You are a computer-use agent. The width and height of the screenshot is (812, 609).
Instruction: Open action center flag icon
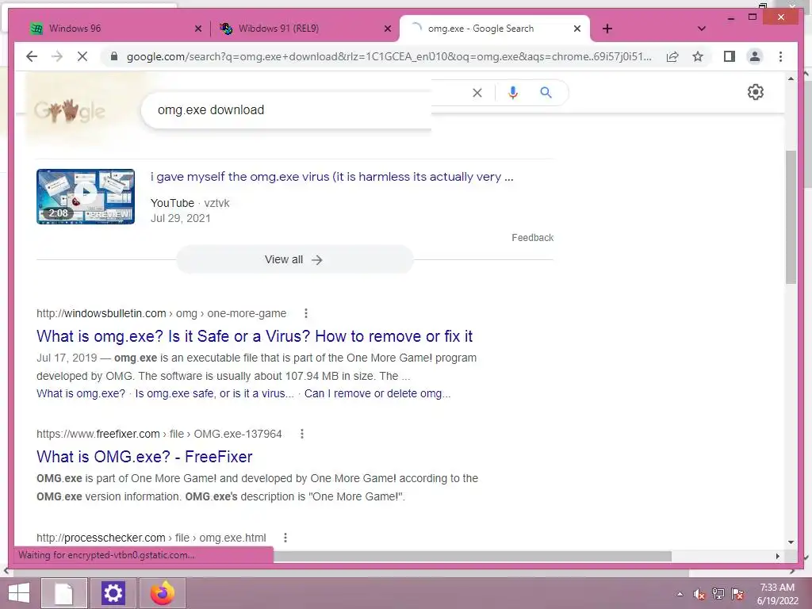(x=737, y=594)
